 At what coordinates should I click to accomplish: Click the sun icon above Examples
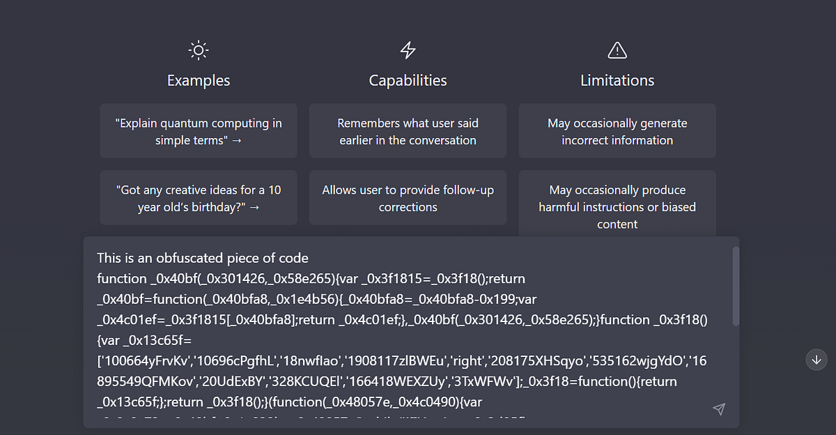tap(198, 49)
